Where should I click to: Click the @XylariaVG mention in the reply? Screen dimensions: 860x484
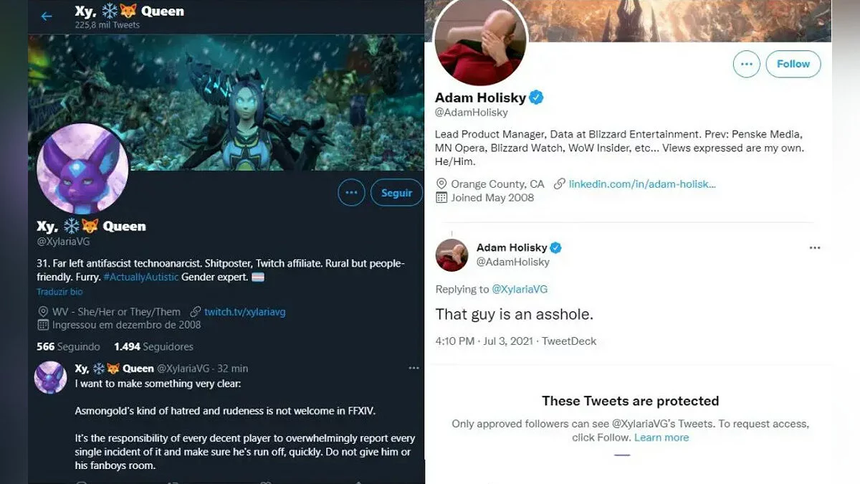coord(520,289)
